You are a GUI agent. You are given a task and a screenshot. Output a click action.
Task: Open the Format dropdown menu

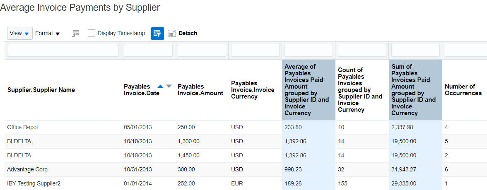(48, 33)
